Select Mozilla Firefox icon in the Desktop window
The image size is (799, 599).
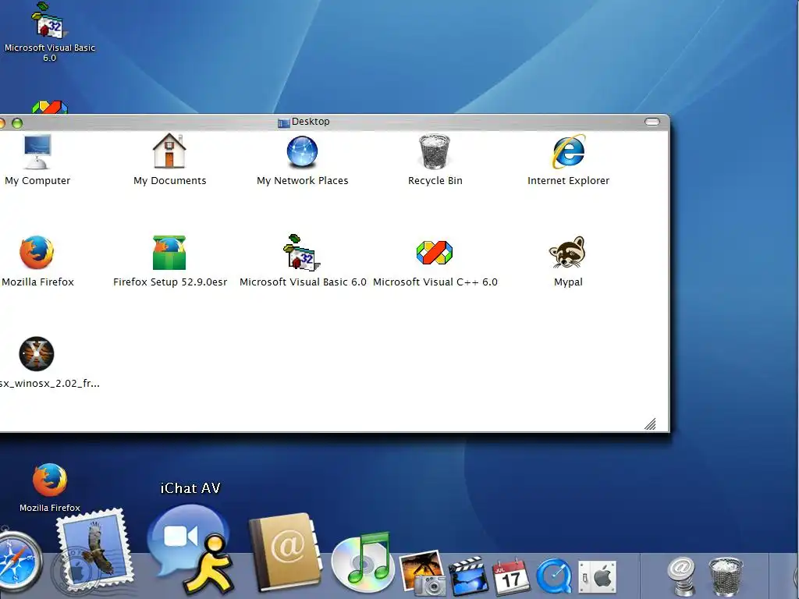click(x=37, y=252)
